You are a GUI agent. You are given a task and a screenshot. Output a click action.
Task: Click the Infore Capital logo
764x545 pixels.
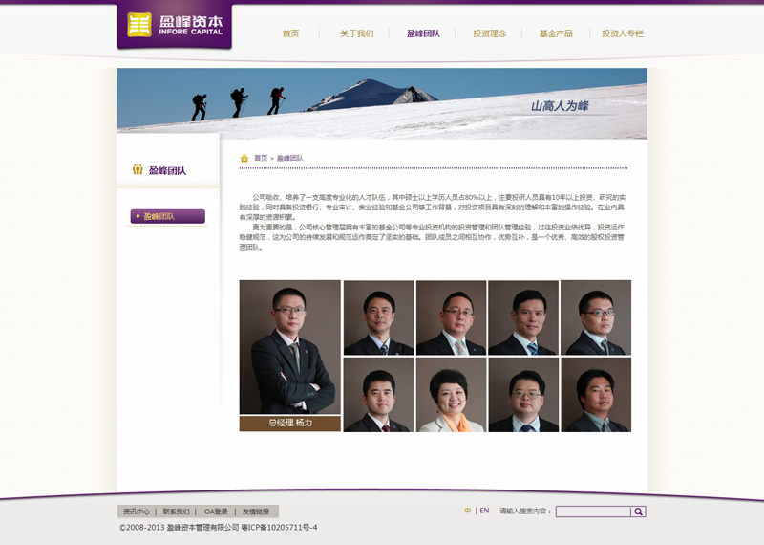175,26
